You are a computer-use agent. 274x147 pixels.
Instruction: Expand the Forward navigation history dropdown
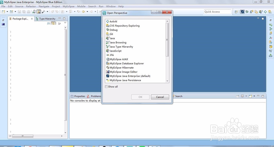pos(95,12)
